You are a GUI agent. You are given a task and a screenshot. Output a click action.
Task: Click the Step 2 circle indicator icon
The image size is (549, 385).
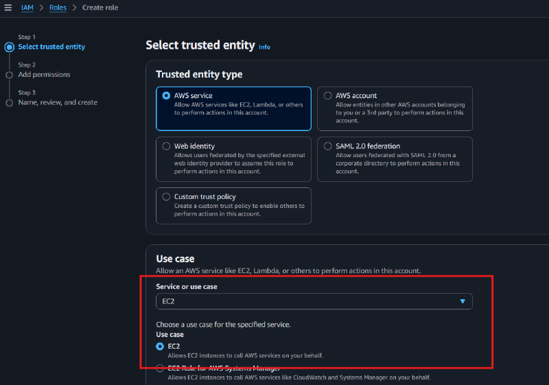(10, 75)
